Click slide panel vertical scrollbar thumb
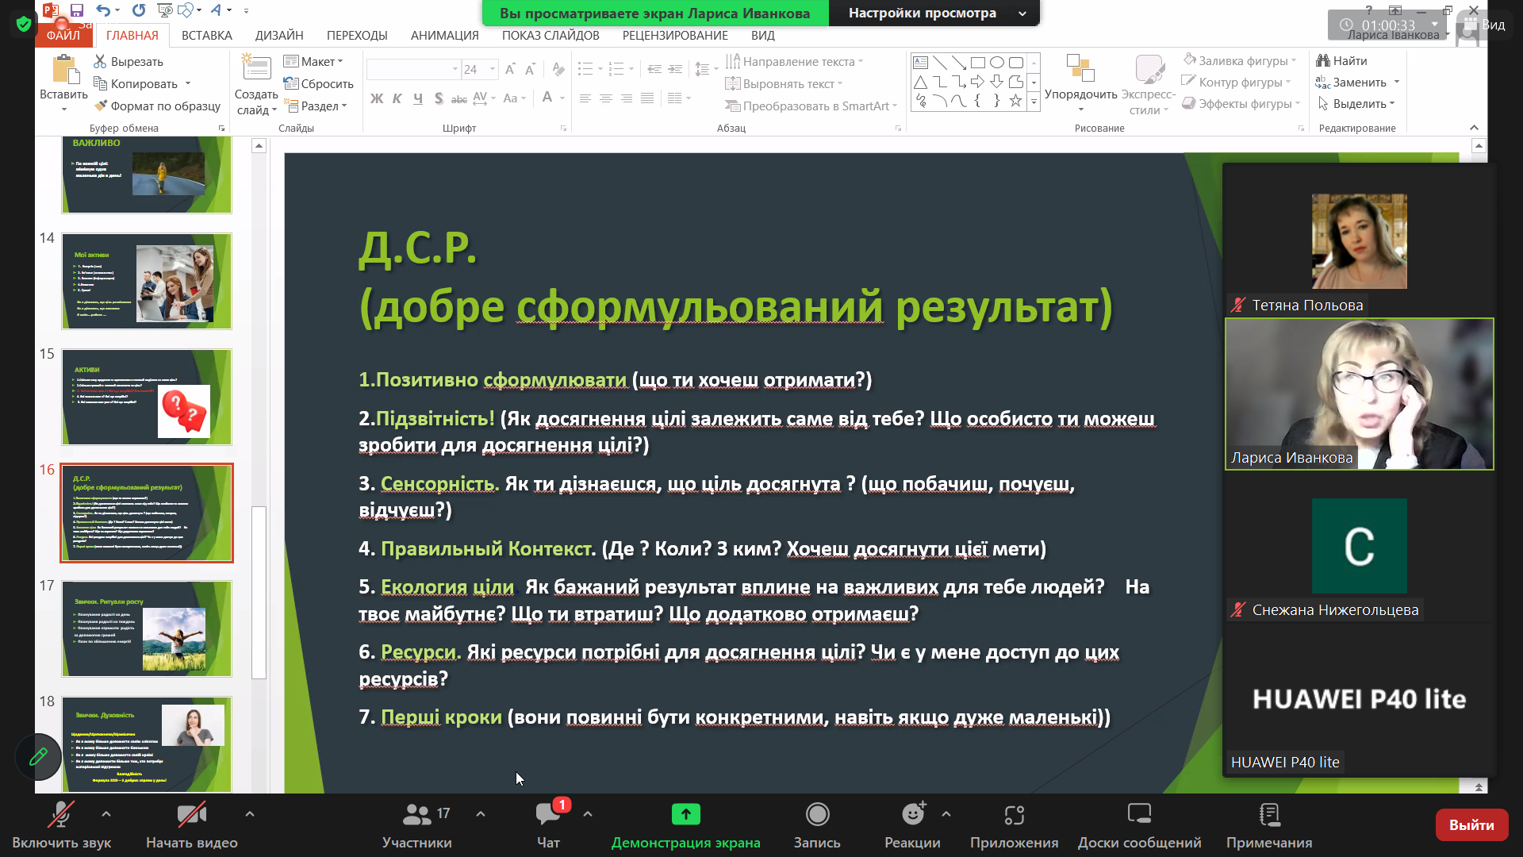 (259, 591)
